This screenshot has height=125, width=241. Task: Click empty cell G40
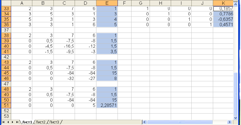pos(140,46)
